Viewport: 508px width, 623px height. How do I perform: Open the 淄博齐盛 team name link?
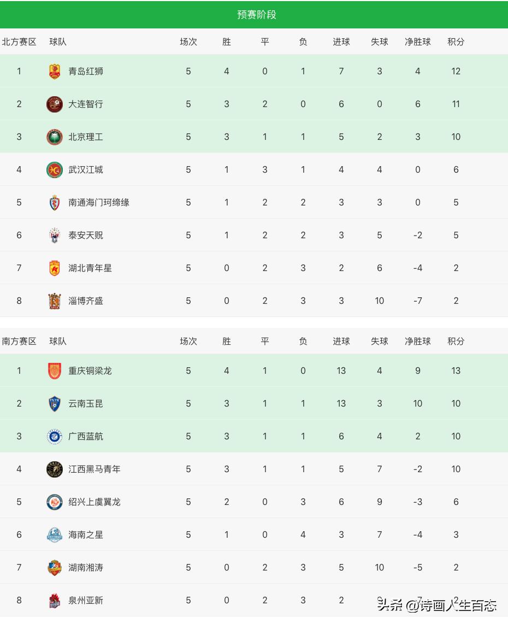pos(86,301)
